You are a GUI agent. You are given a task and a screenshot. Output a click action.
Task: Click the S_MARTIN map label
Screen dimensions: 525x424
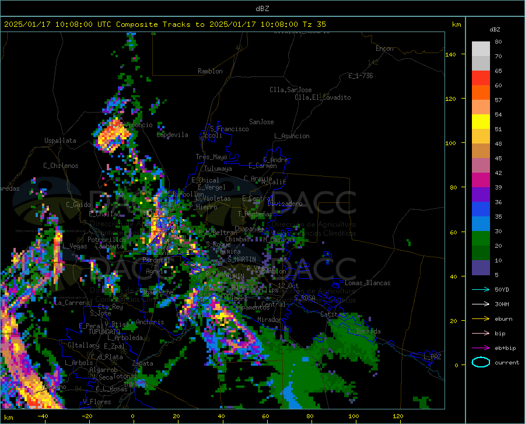click(x=242, y=260)
